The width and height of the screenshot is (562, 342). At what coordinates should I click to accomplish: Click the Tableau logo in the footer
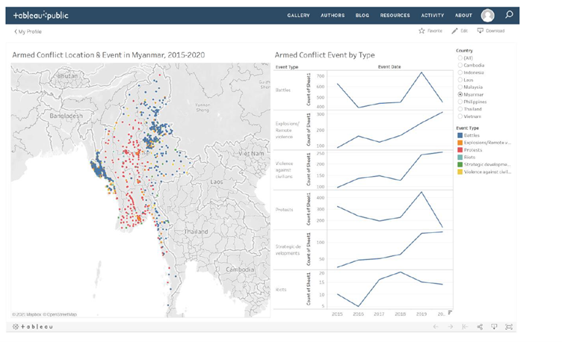tap(34, 327)
